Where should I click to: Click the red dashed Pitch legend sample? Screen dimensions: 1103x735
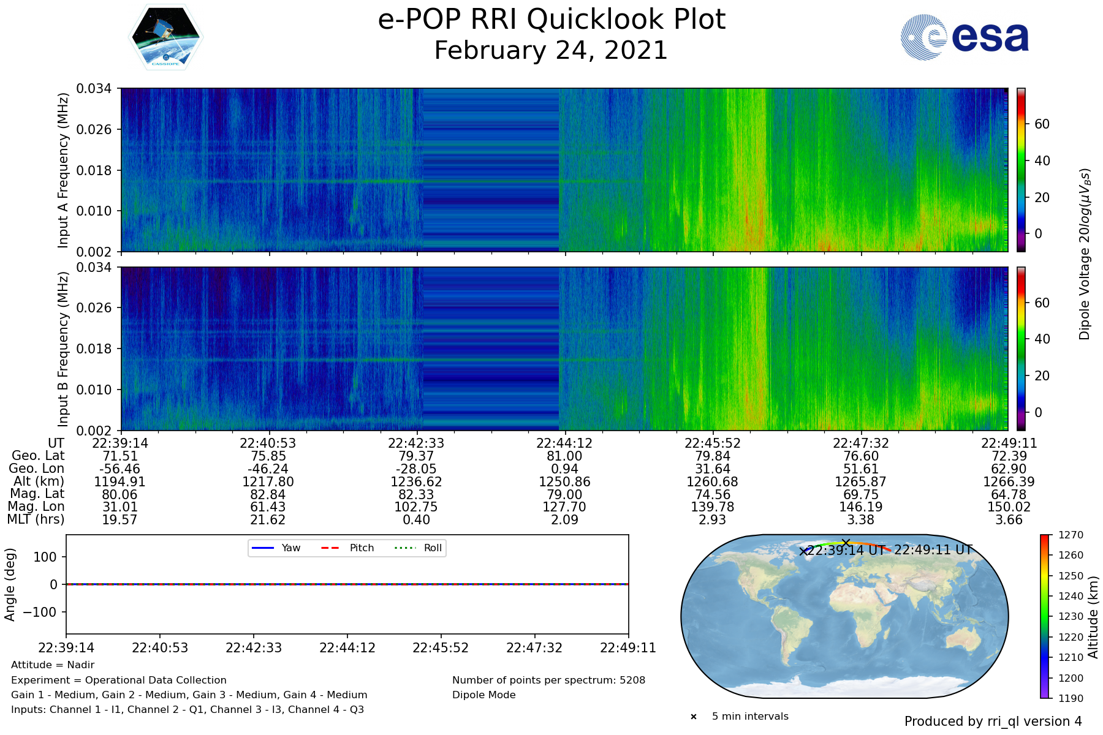tap(330, 548)
